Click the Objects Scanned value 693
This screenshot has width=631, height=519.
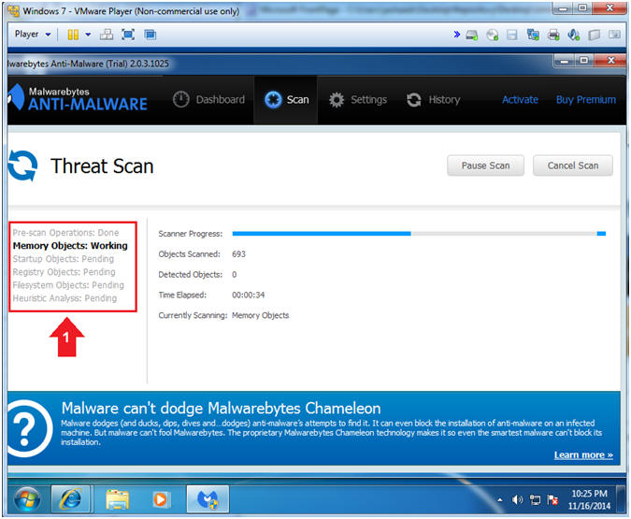(x=238, y=254)
